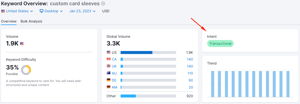Click the UK flag icon
This screenshot has height=104, width=300.
[x=109, y=66]
